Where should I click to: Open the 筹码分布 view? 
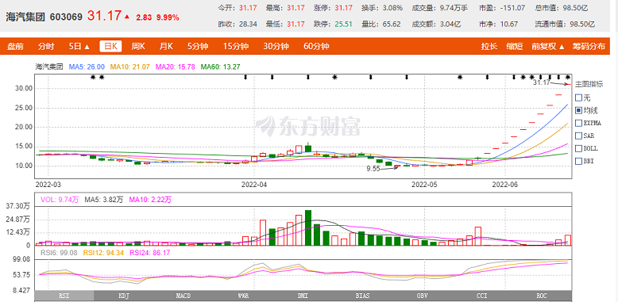point(589,47)
